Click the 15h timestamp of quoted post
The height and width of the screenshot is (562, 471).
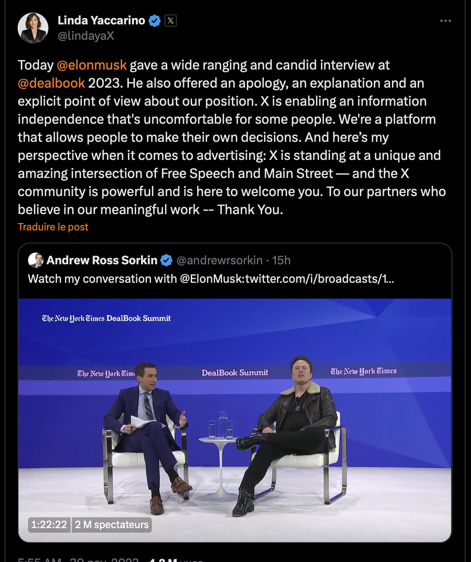[281, 260]
